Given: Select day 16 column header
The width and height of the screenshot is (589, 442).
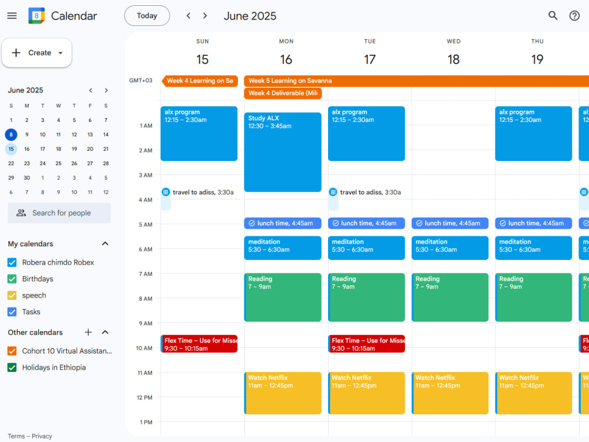Looking at the screenshot, I should coord(286,60).
